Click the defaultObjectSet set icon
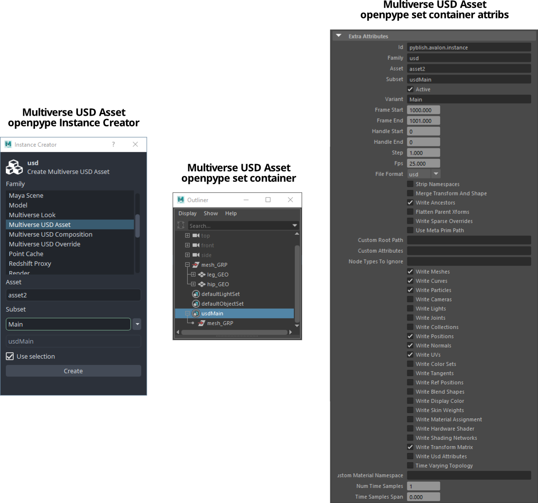This screenshot has width=538, height=503. (196, 303)
